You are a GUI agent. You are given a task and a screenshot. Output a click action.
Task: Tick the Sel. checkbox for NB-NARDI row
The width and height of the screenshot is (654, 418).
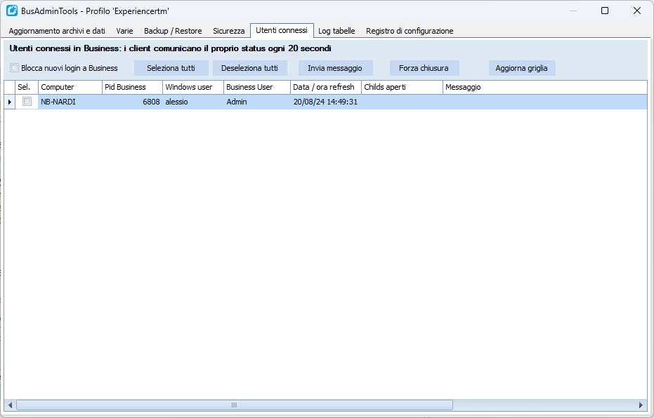click(x=27, y=101)
